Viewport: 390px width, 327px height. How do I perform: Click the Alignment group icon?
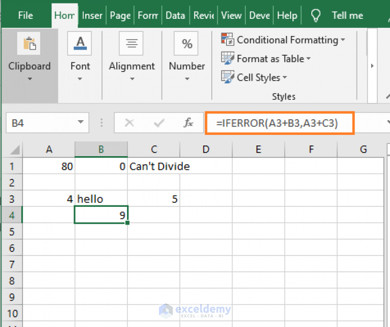coord(132,44)
